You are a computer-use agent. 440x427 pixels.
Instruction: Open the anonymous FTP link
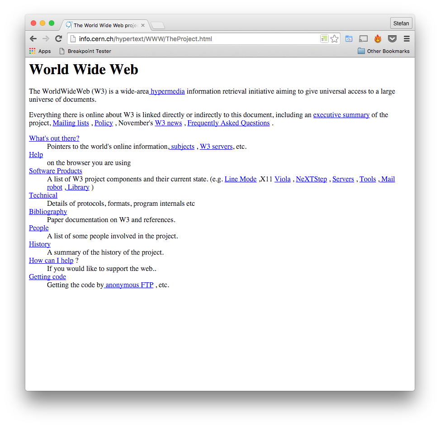[129, 285]
